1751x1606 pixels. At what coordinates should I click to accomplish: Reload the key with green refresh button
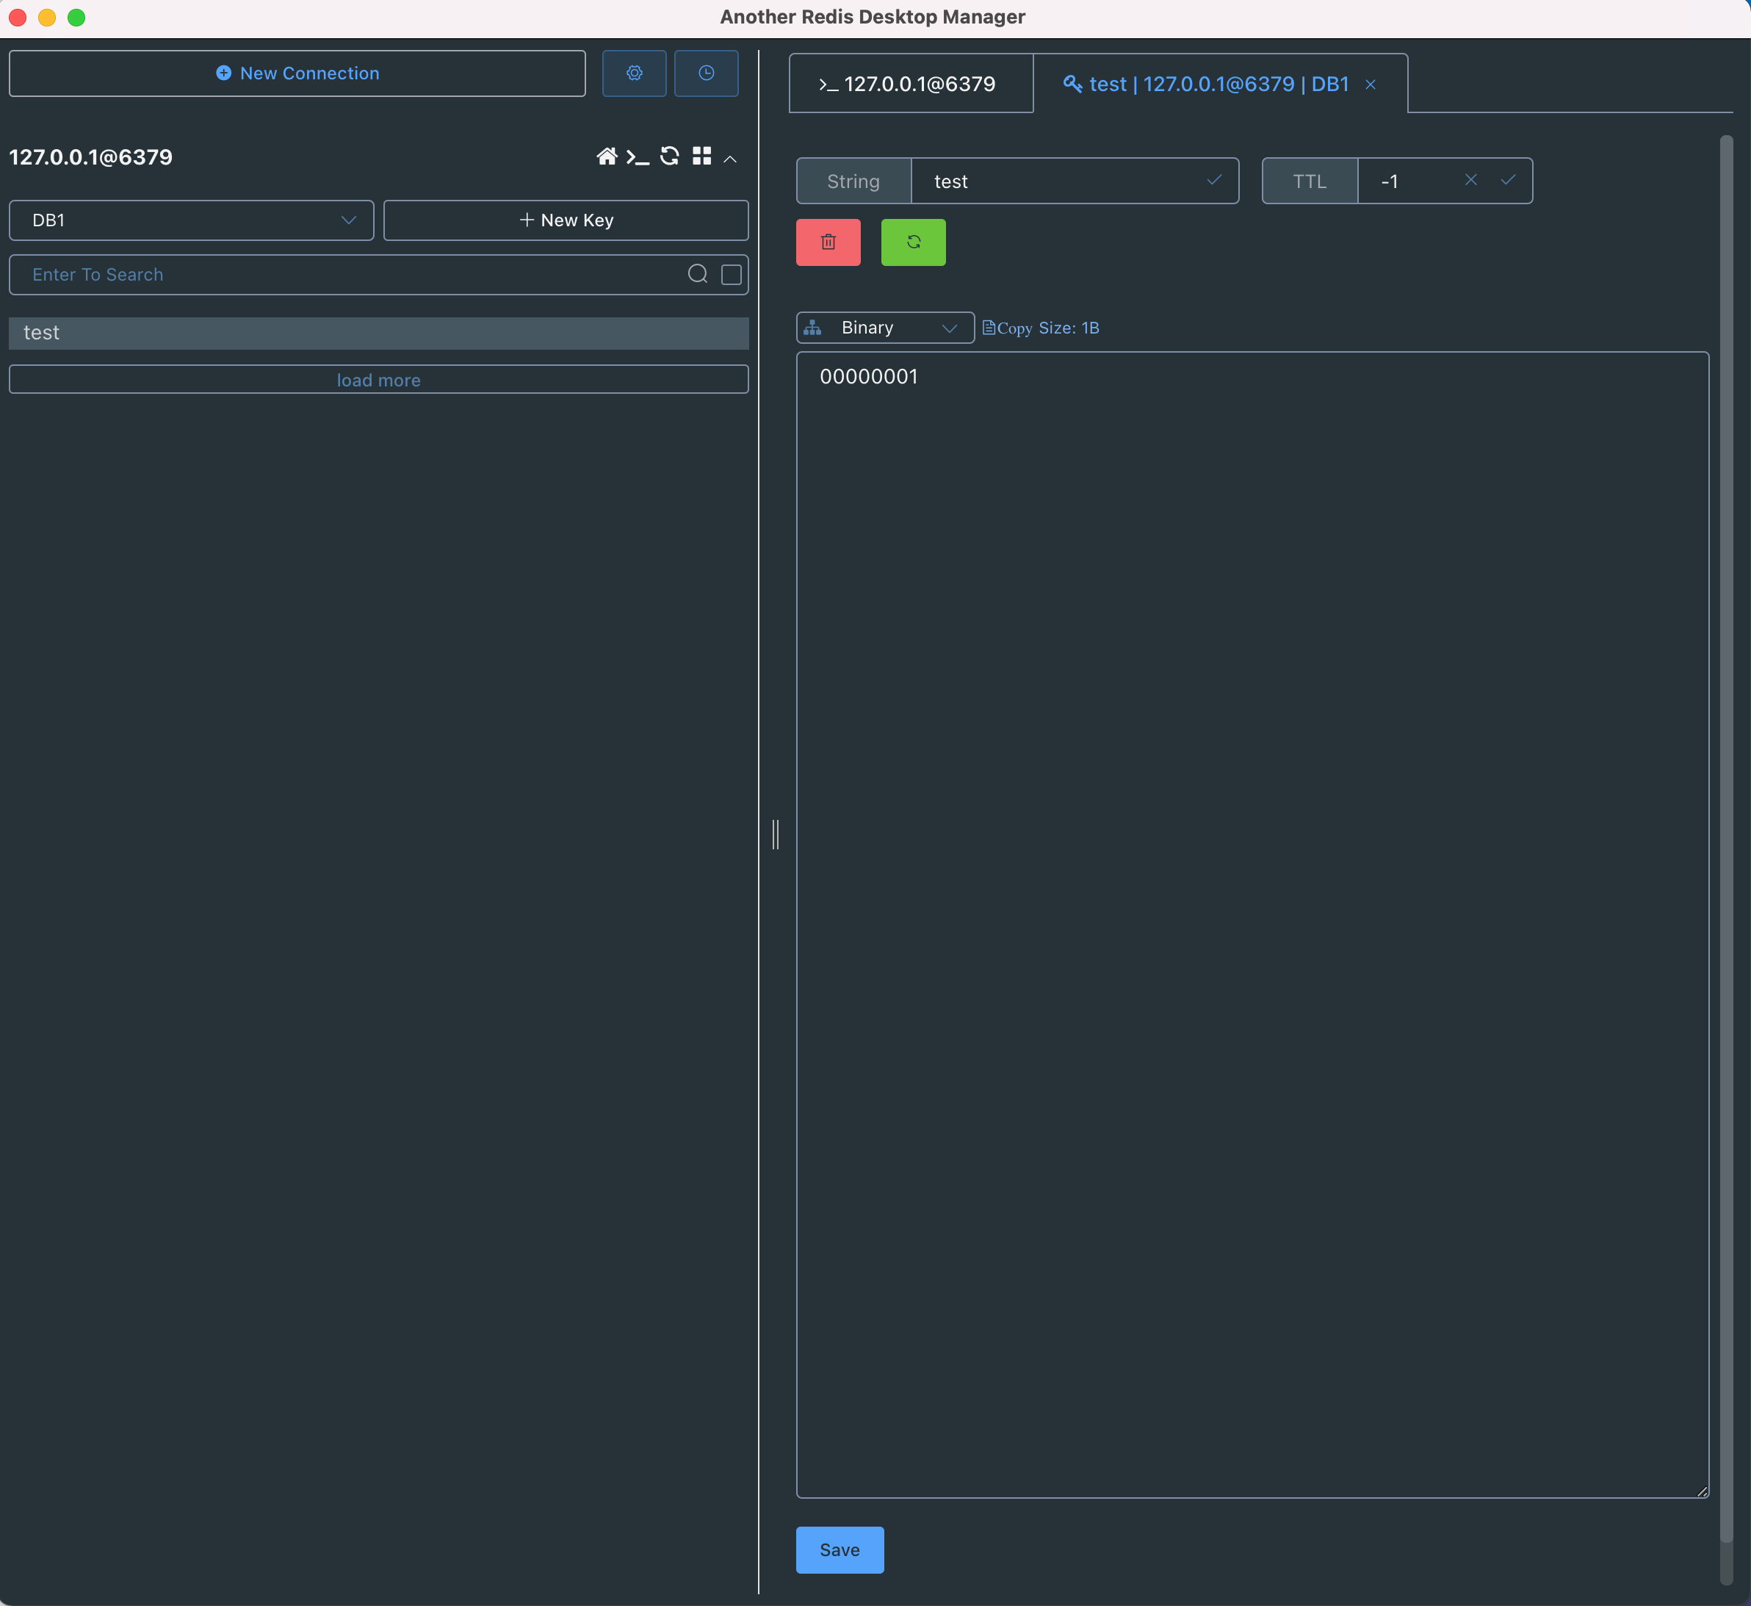point(913,242)
